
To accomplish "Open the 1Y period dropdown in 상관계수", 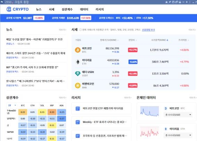I will (12, 105).
